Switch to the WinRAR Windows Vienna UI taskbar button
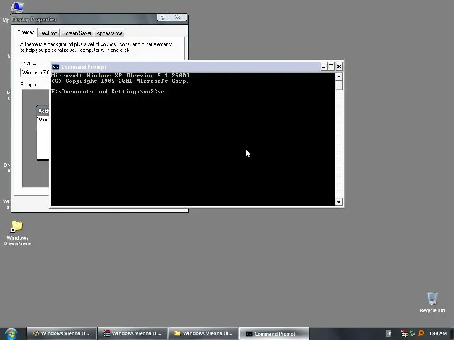The width and height of the screenshot is (454, 340). coord(133,333)
